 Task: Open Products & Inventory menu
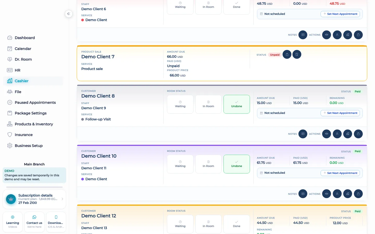34,124
